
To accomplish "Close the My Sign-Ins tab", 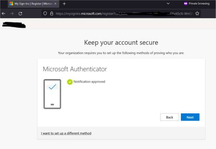I will click(55, 3).
